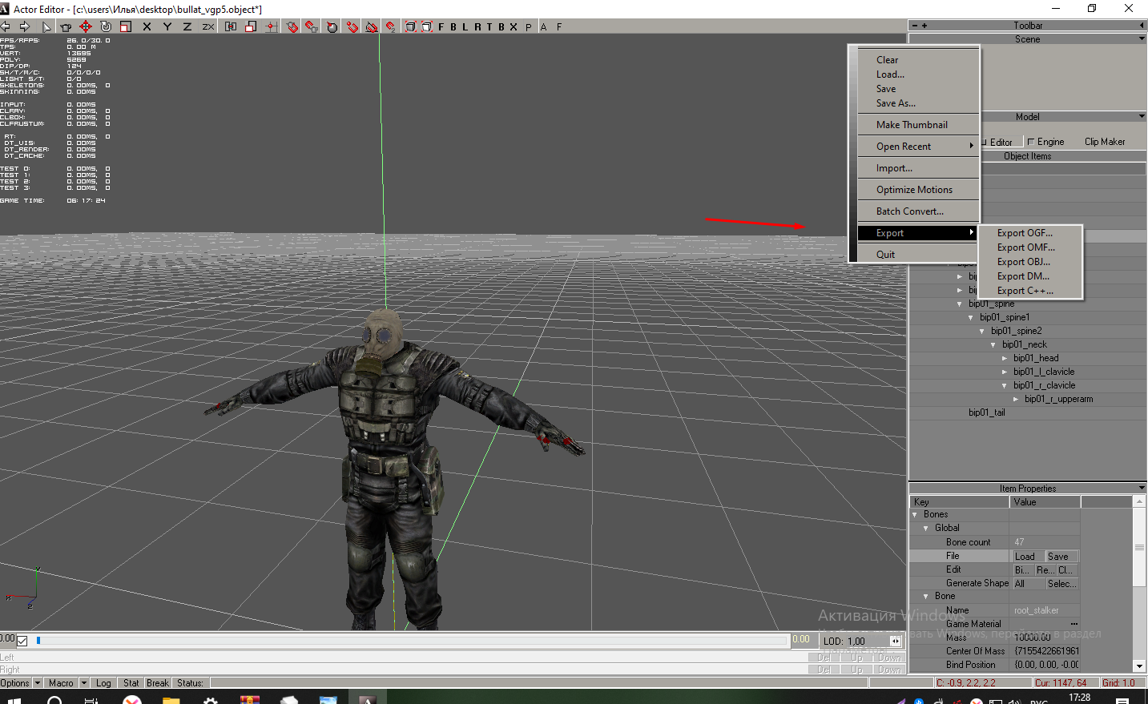This screenshot has height=704, width=1148.
Task: Choose Load... from the menu
Action: click(917, 74)
